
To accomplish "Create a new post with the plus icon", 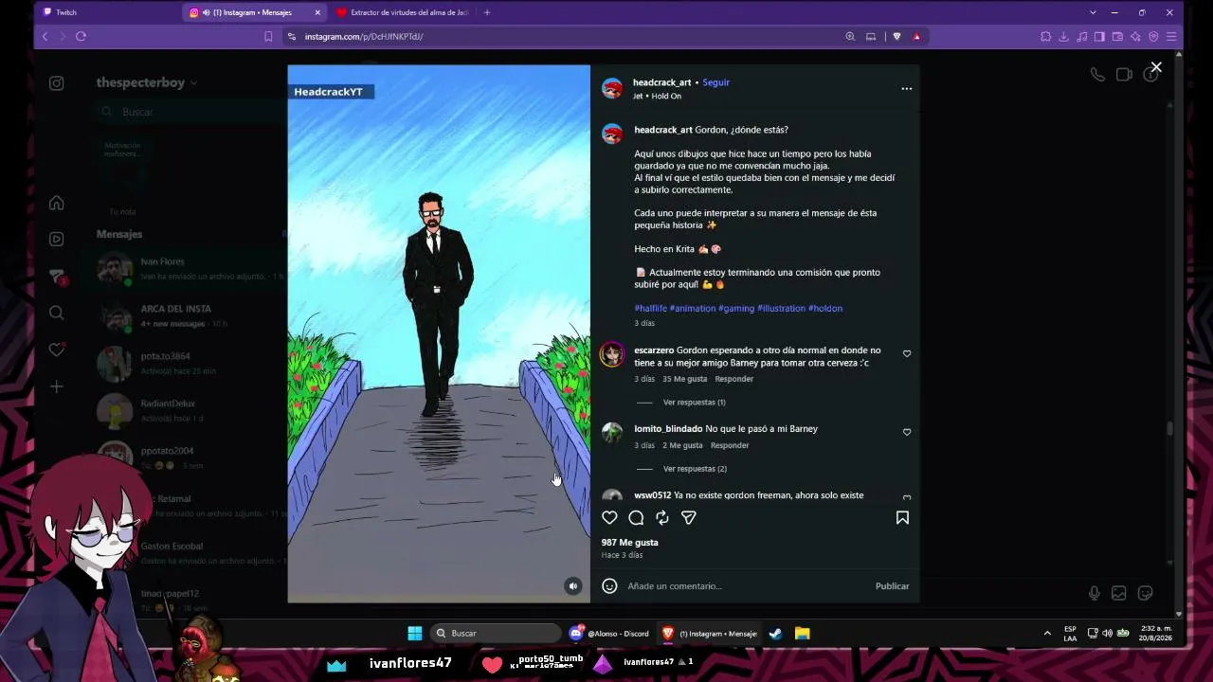I will click(x=57, y=386).
